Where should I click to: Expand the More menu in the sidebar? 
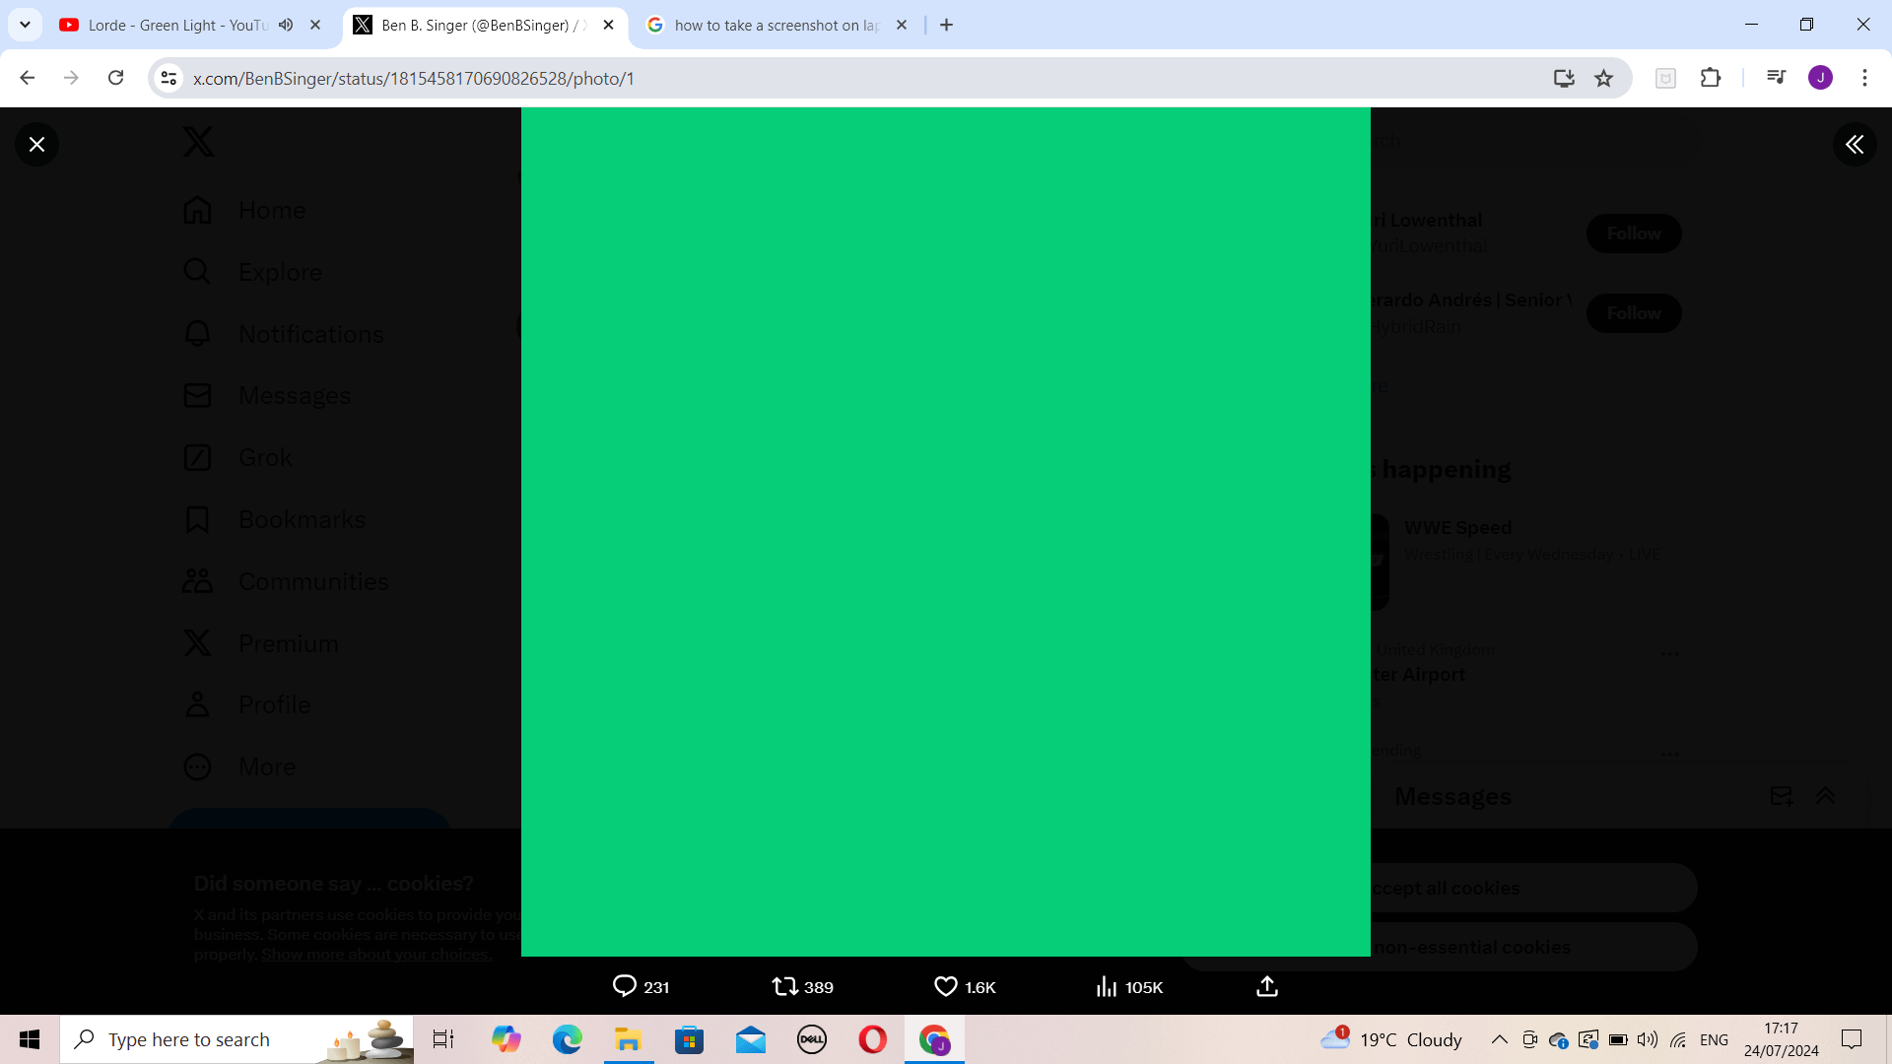tap(239, 766)
